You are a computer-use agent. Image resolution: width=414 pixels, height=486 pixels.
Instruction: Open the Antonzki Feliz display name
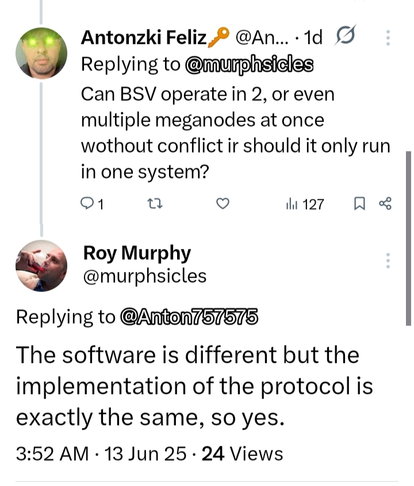point(144,37)
